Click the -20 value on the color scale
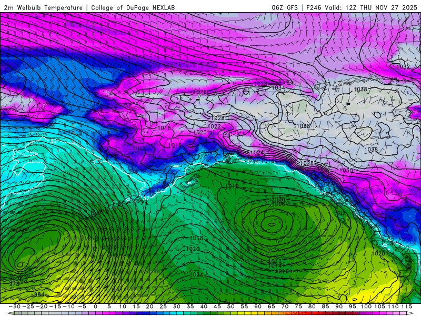This screenshot has width=421, height=316. tap(42, 307)
